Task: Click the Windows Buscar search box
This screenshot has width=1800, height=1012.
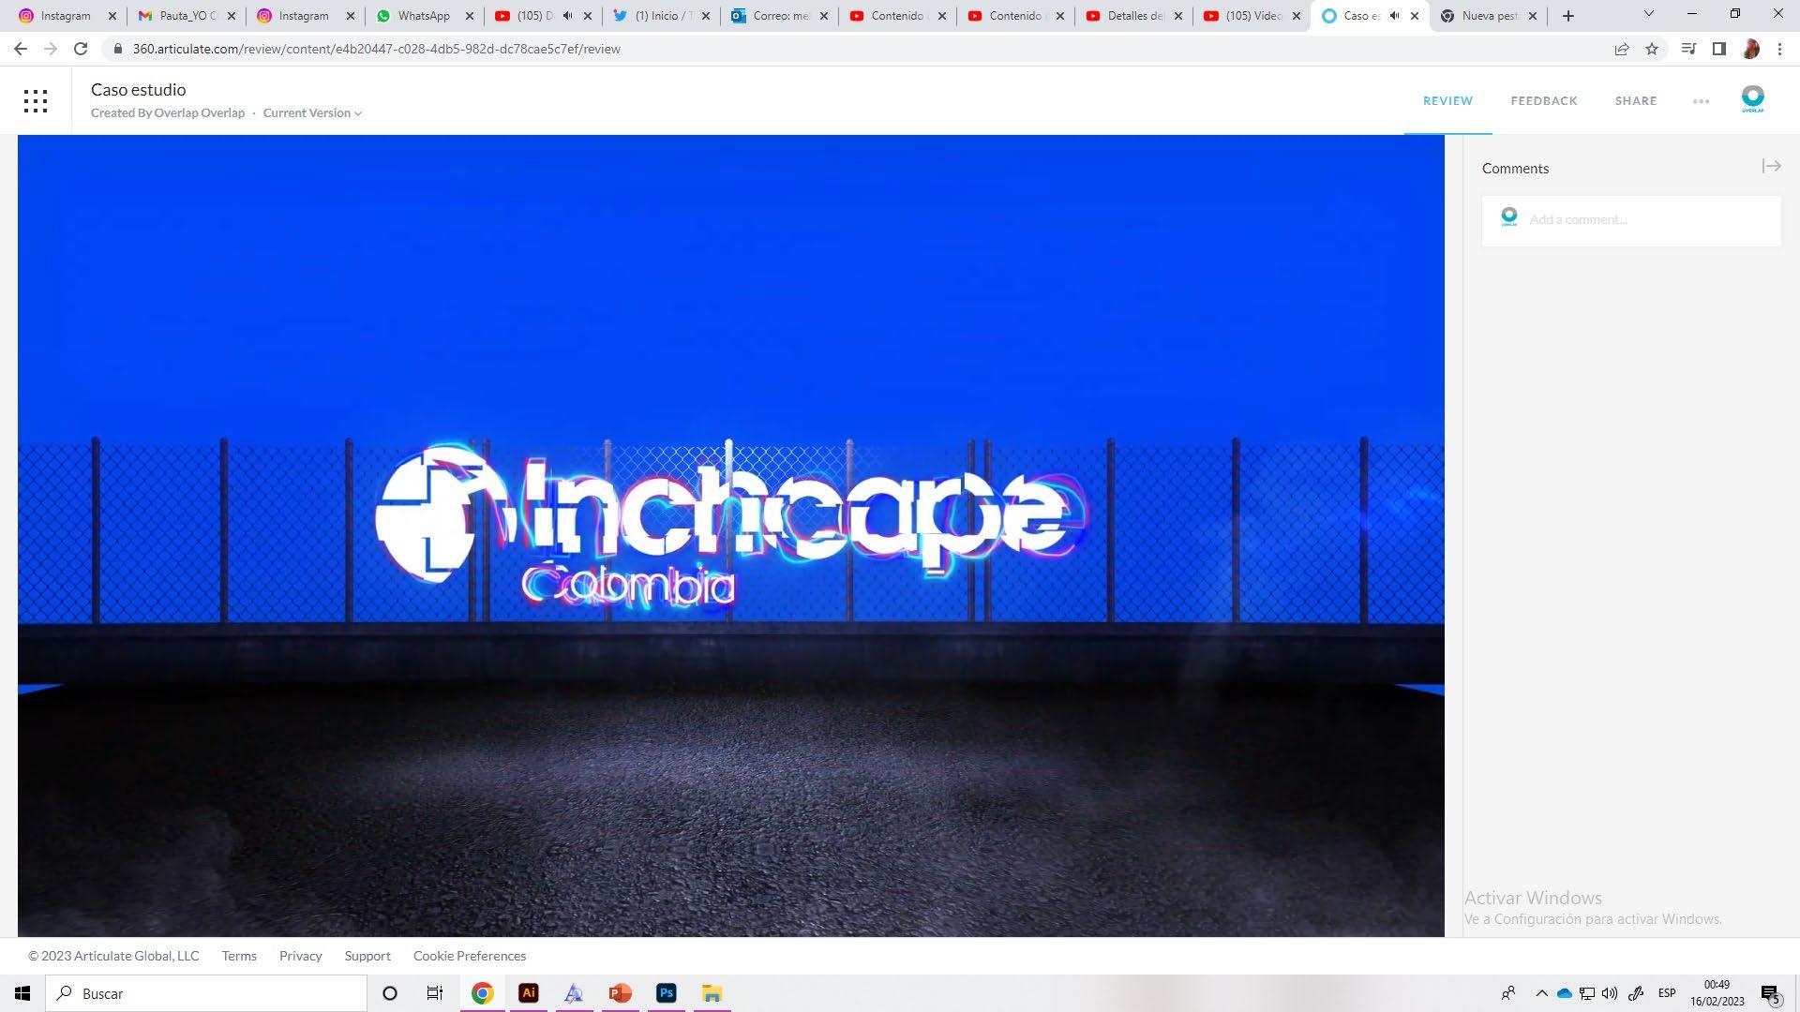Action: click(x=206, y=993)
